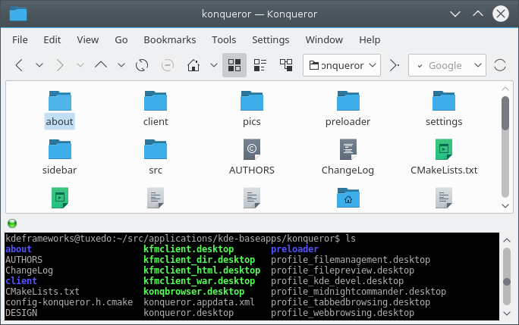Switch to Details list view mode
The height and width of the screenshot is (325, 519).
click(259, 66)
